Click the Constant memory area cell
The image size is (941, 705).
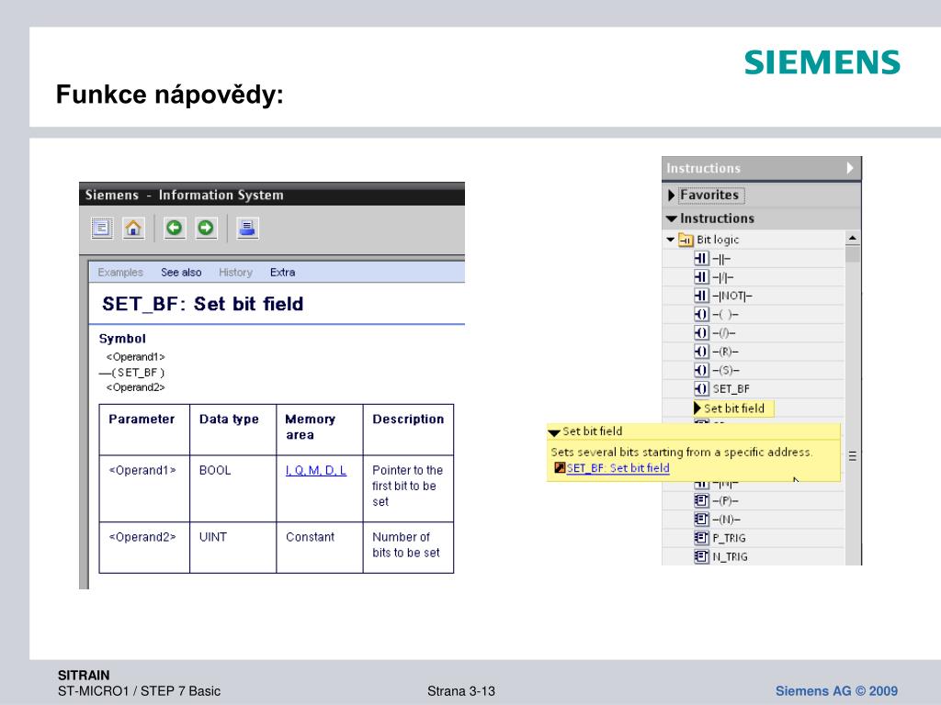[x=319, y=547]
